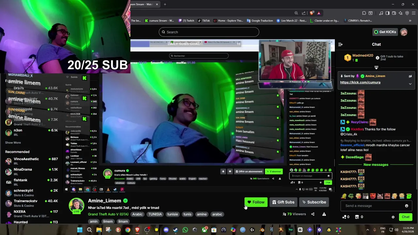Open Brave VPN shield icon

pos(407,13)
